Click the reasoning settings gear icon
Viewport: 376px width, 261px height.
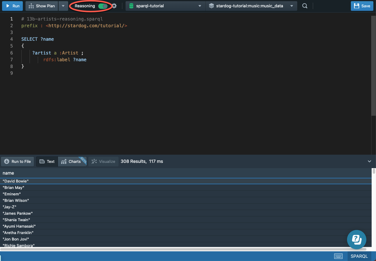pyautogui.click(x=114, y=6)
